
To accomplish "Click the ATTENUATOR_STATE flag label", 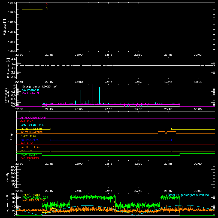I will (x=33, y=118).
